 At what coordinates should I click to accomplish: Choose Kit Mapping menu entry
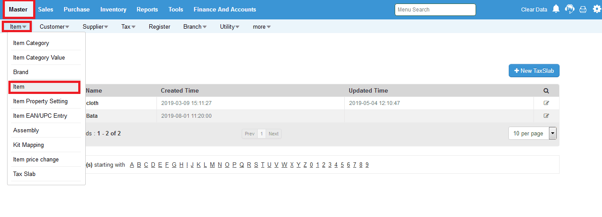tap(28, 145)
